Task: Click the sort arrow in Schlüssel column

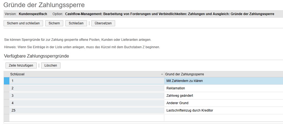Action: click(162, 74)
